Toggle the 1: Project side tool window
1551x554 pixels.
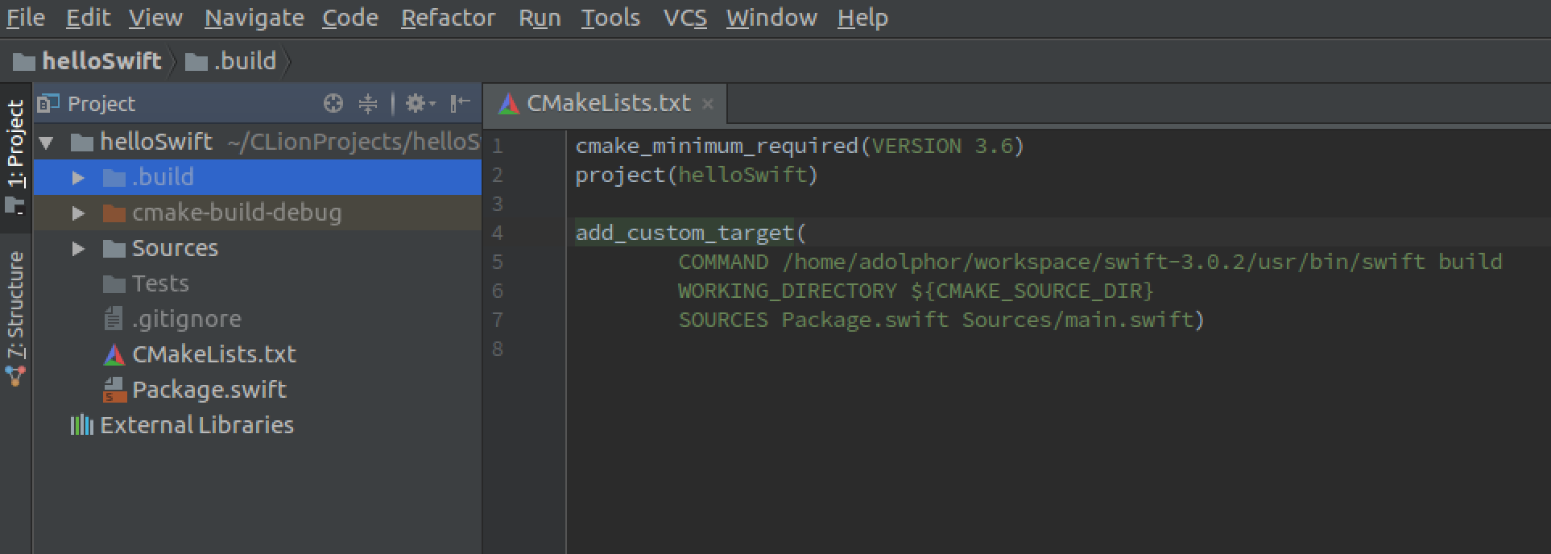tap(15, 157)
